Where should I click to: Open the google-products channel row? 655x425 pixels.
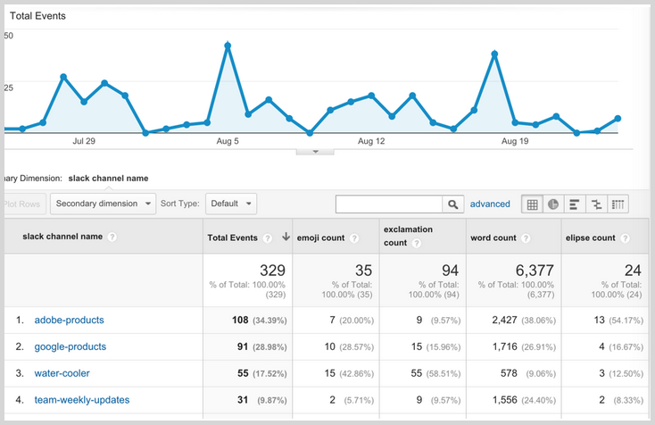pos(70,346)
